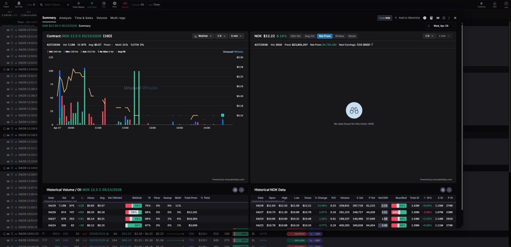Open contract chart 1 D range dropdown
Image resolution: width=511 pixels, height=247 pixels.
pos(221,36)
